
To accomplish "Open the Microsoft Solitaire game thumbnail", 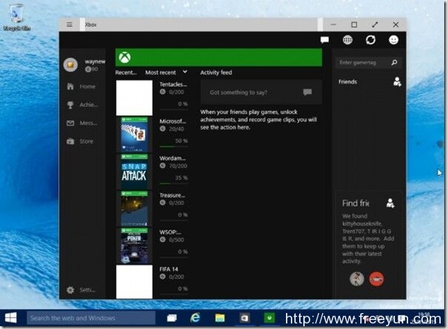I will (x=134, y=135).
